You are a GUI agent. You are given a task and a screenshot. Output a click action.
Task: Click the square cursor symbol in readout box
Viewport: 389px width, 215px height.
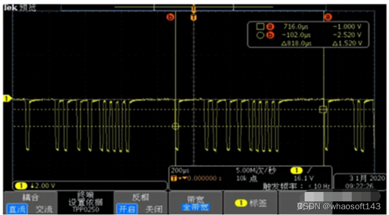260,26
